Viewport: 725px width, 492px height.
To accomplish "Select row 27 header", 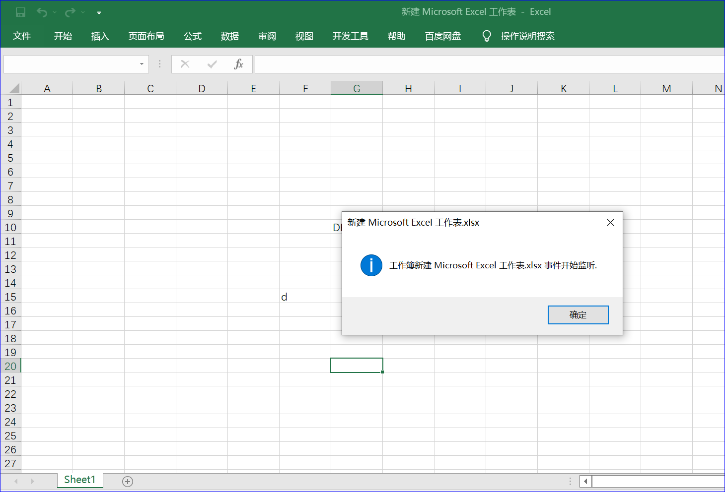I will [10, 464].
